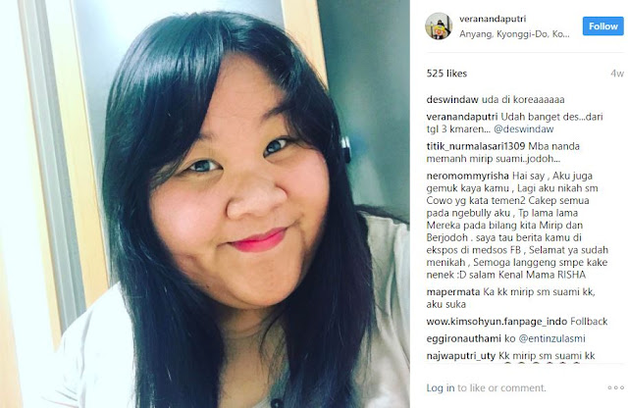Open the @deswindaw mention link
This screenshot has height=408, width=628.
pos(523,128)
